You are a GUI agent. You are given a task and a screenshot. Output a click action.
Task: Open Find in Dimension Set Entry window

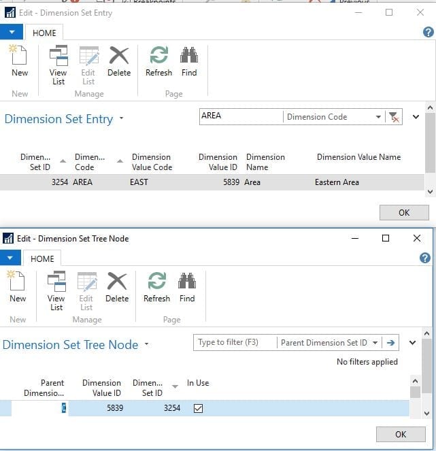[x=189, y=61]
